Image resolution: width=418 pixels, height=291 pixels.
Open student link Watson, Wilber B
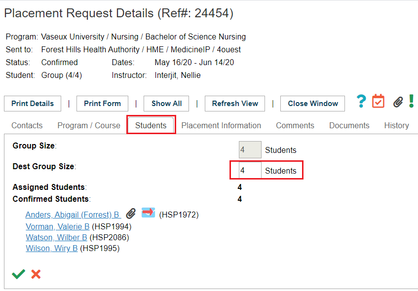pyautogui.click(x=57, y=237)
